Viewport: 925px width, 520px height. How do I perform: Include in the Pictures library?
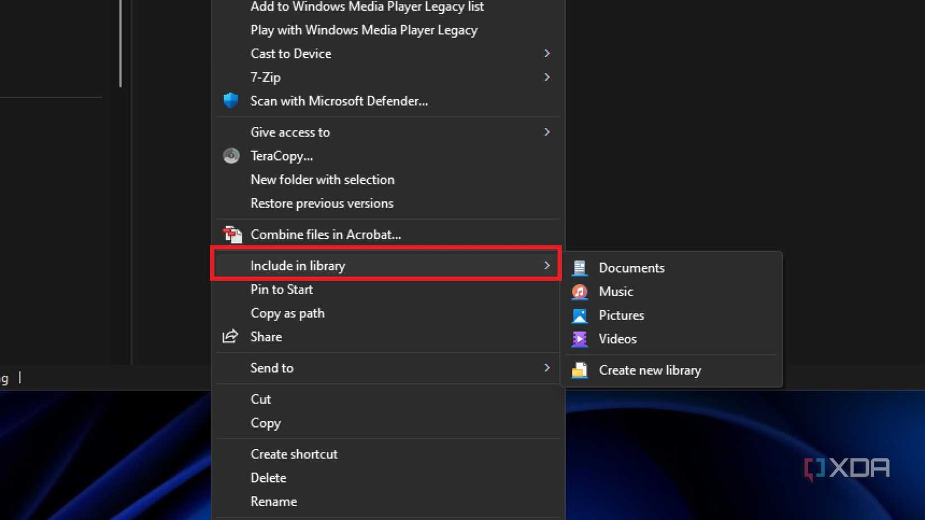click(672, 315)
